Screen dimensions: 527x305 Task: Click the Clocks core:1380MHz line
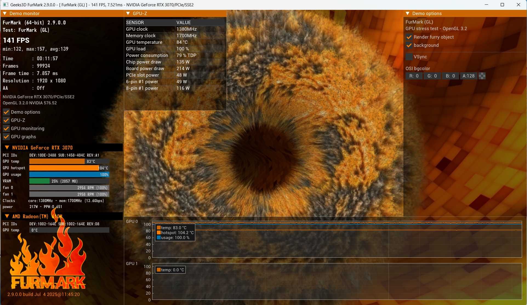pyautogui.click(x=53, y=201)
